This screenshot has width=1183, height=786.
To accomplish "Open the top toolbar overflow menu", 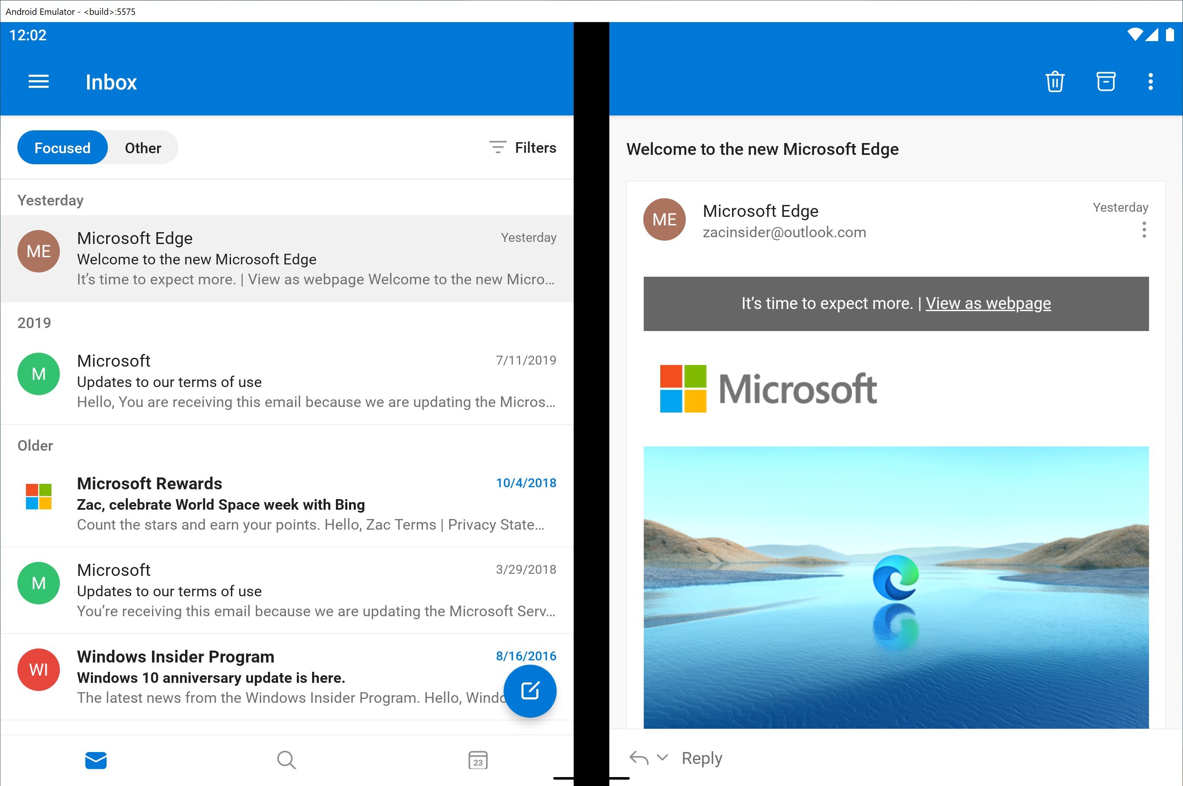I will pos(1150,82).
